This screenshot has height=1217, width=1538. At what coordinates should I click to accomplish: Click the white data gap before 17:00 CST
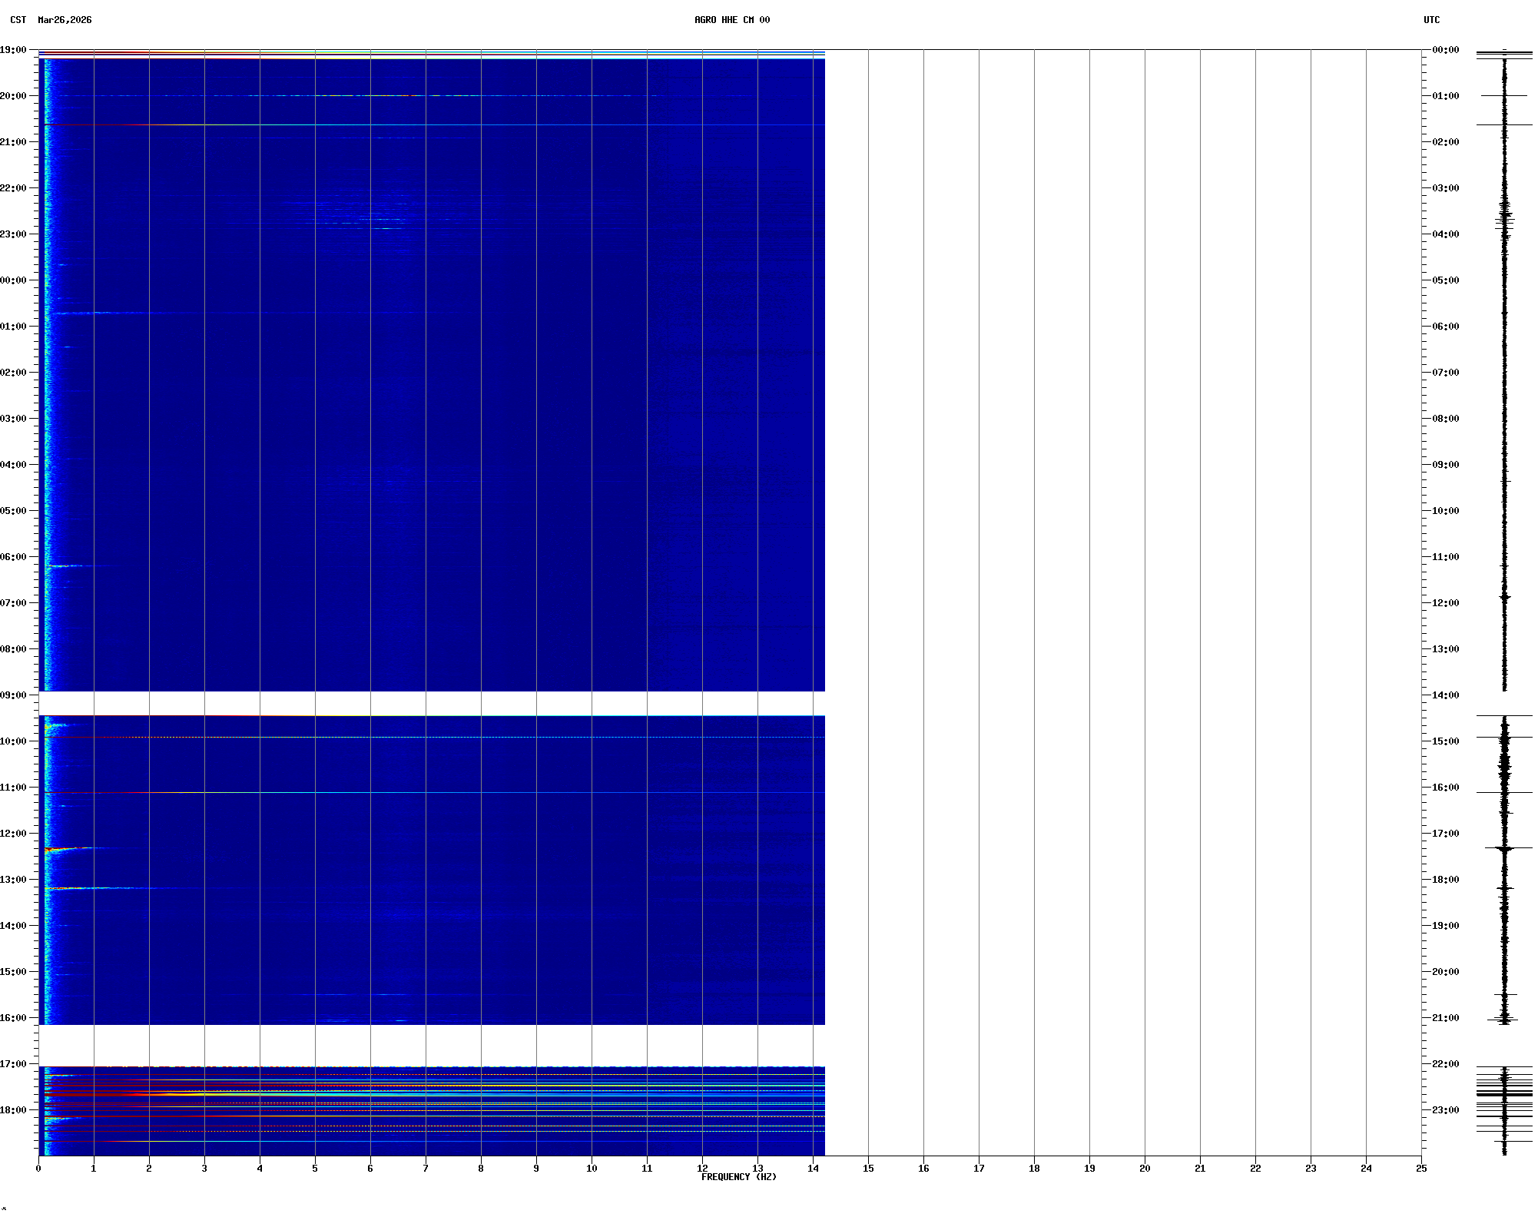(x=430, y=1045)
